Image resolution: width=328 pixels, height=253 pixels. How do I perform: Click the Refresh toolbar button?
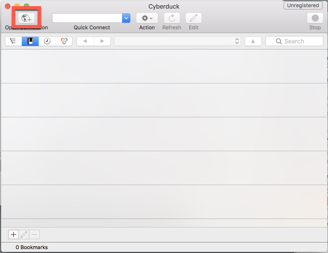click(172, 18)
